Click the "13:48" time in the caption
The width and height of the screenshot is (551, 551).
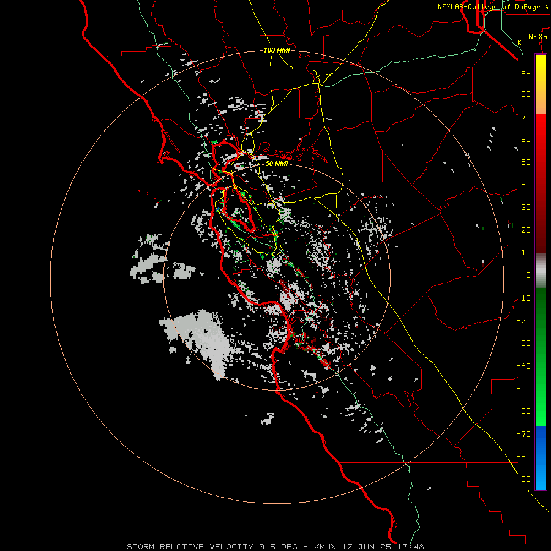coord(411,547)
